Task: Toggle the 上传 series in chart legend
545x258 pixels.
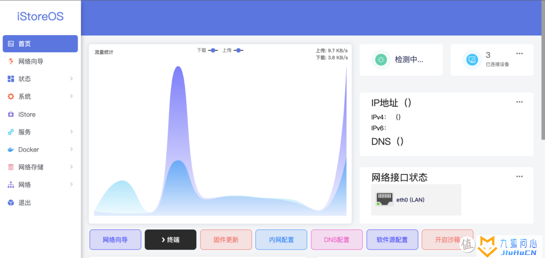Action: pyautogui.click(x=233, y=50)
